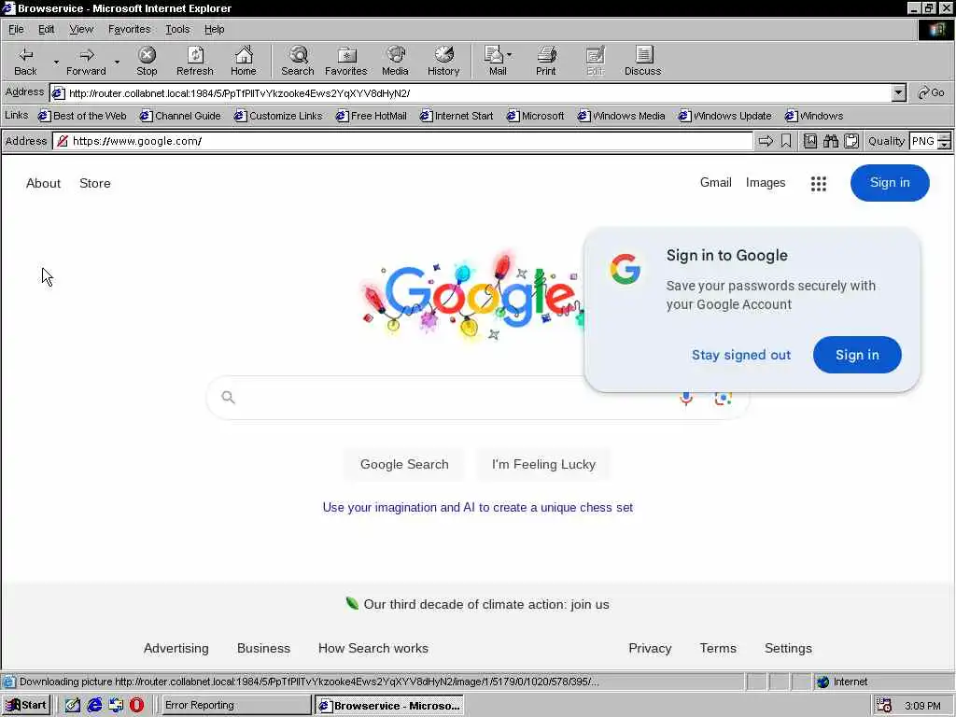The image size is (956, 717).
Task: Click the magnifier icon in search box
Action: pos(228,398)
